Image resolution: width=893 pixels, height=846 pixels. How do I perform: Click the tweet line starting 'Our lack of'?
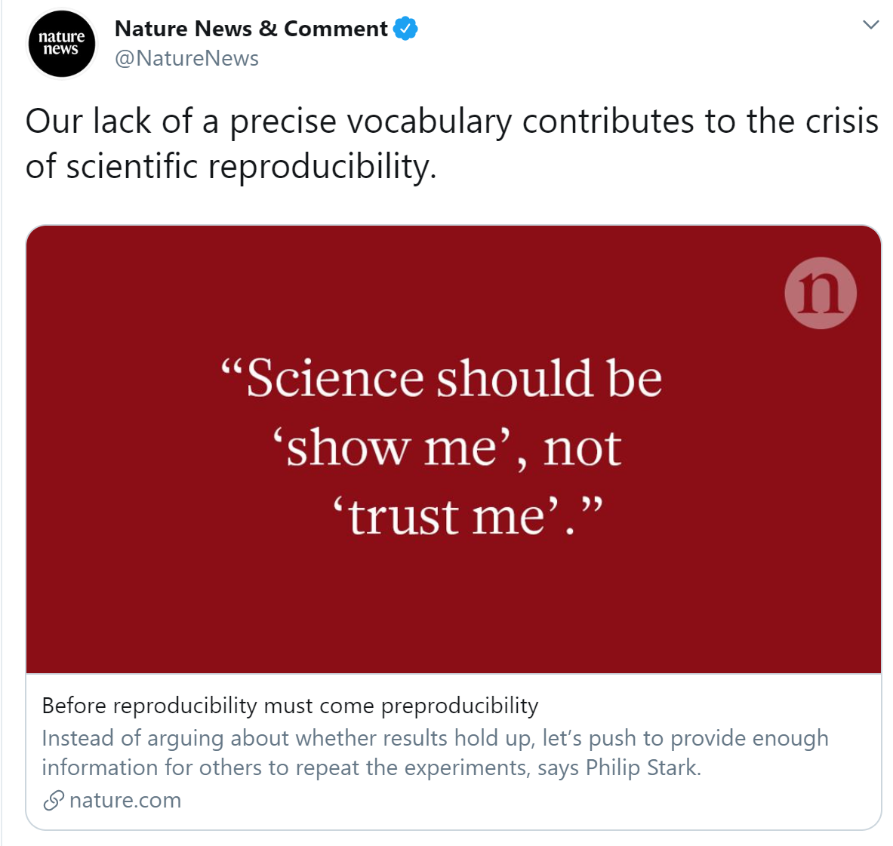point(451,122)
